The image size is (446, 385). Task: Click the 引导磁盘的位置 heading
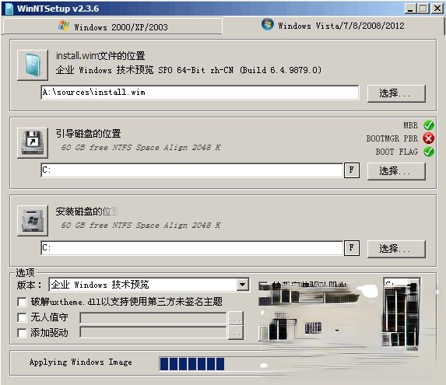point(88,134)
